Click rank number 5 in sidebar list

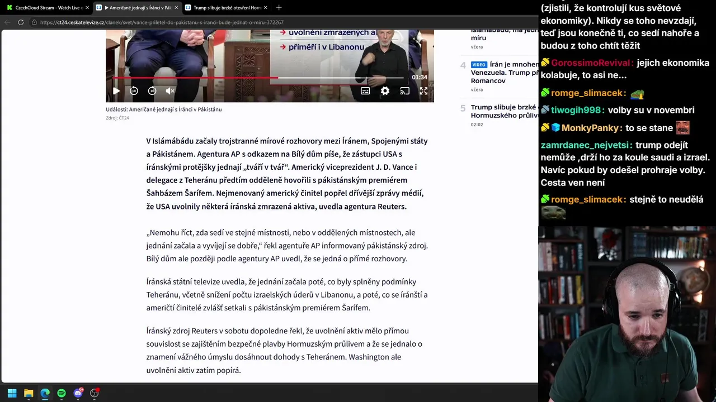coord(463,108)
